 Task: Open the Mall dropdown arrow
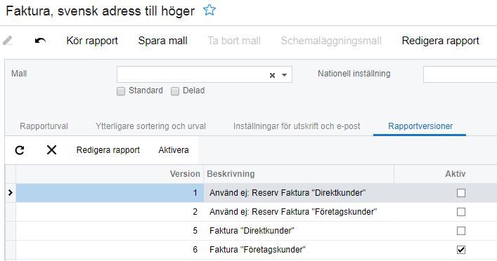(284, 75)
